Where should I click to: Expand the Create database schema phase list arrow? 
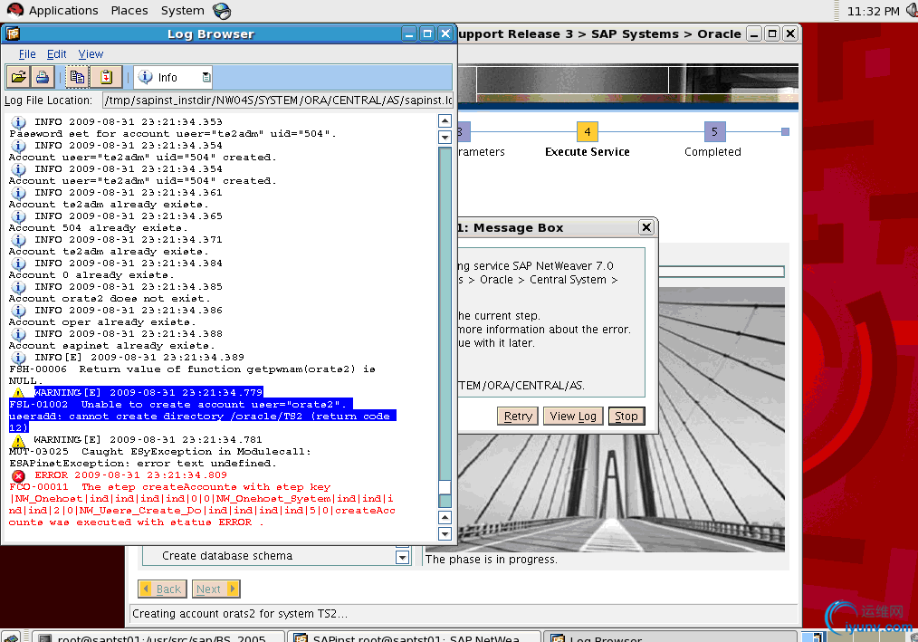[402, 557]
